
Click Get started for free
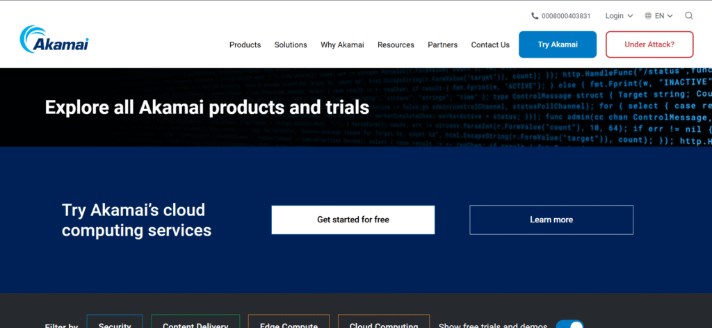(x=353, y=220)
